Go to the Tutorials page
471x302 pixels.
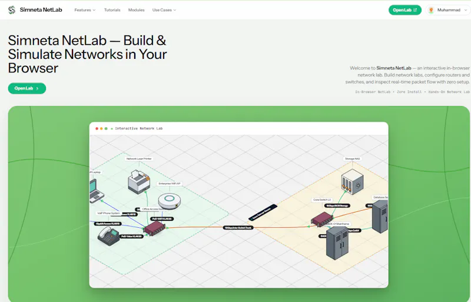pyautogui.click(x=112, y=10)
